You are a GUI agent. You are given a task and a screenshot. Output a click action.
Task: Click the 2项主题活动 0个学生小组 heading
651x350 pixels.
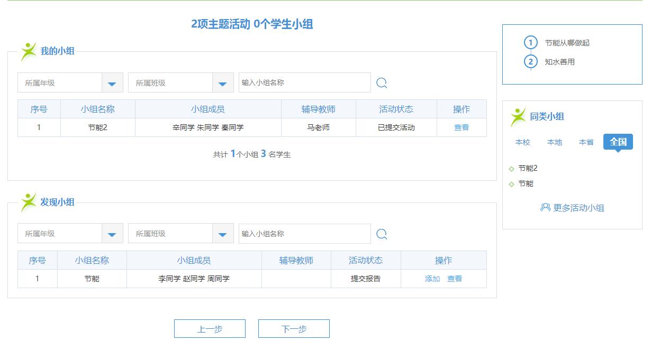252,24
